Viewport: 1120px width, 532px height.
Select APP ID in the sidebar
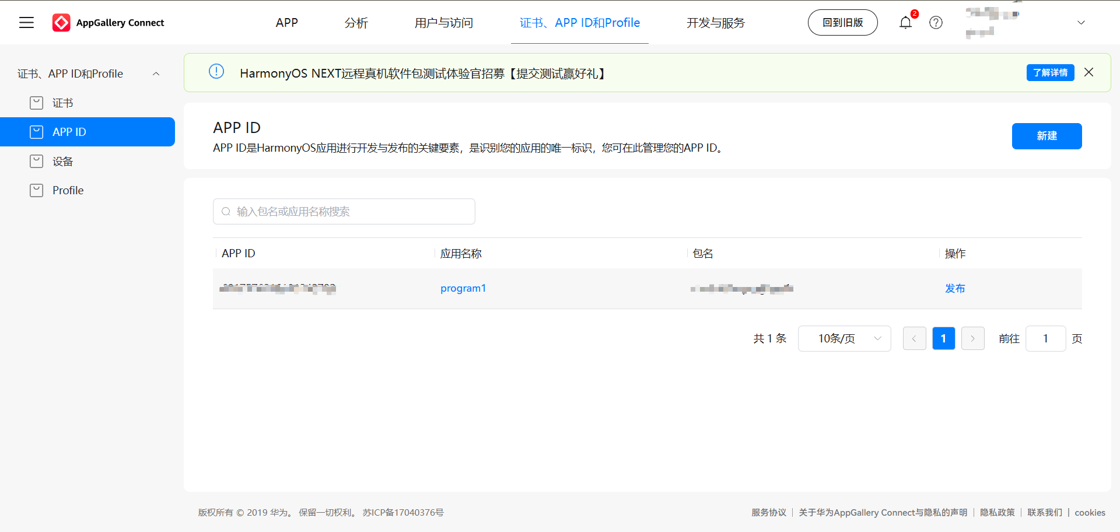pyautogui.click(x=87, y=132)
